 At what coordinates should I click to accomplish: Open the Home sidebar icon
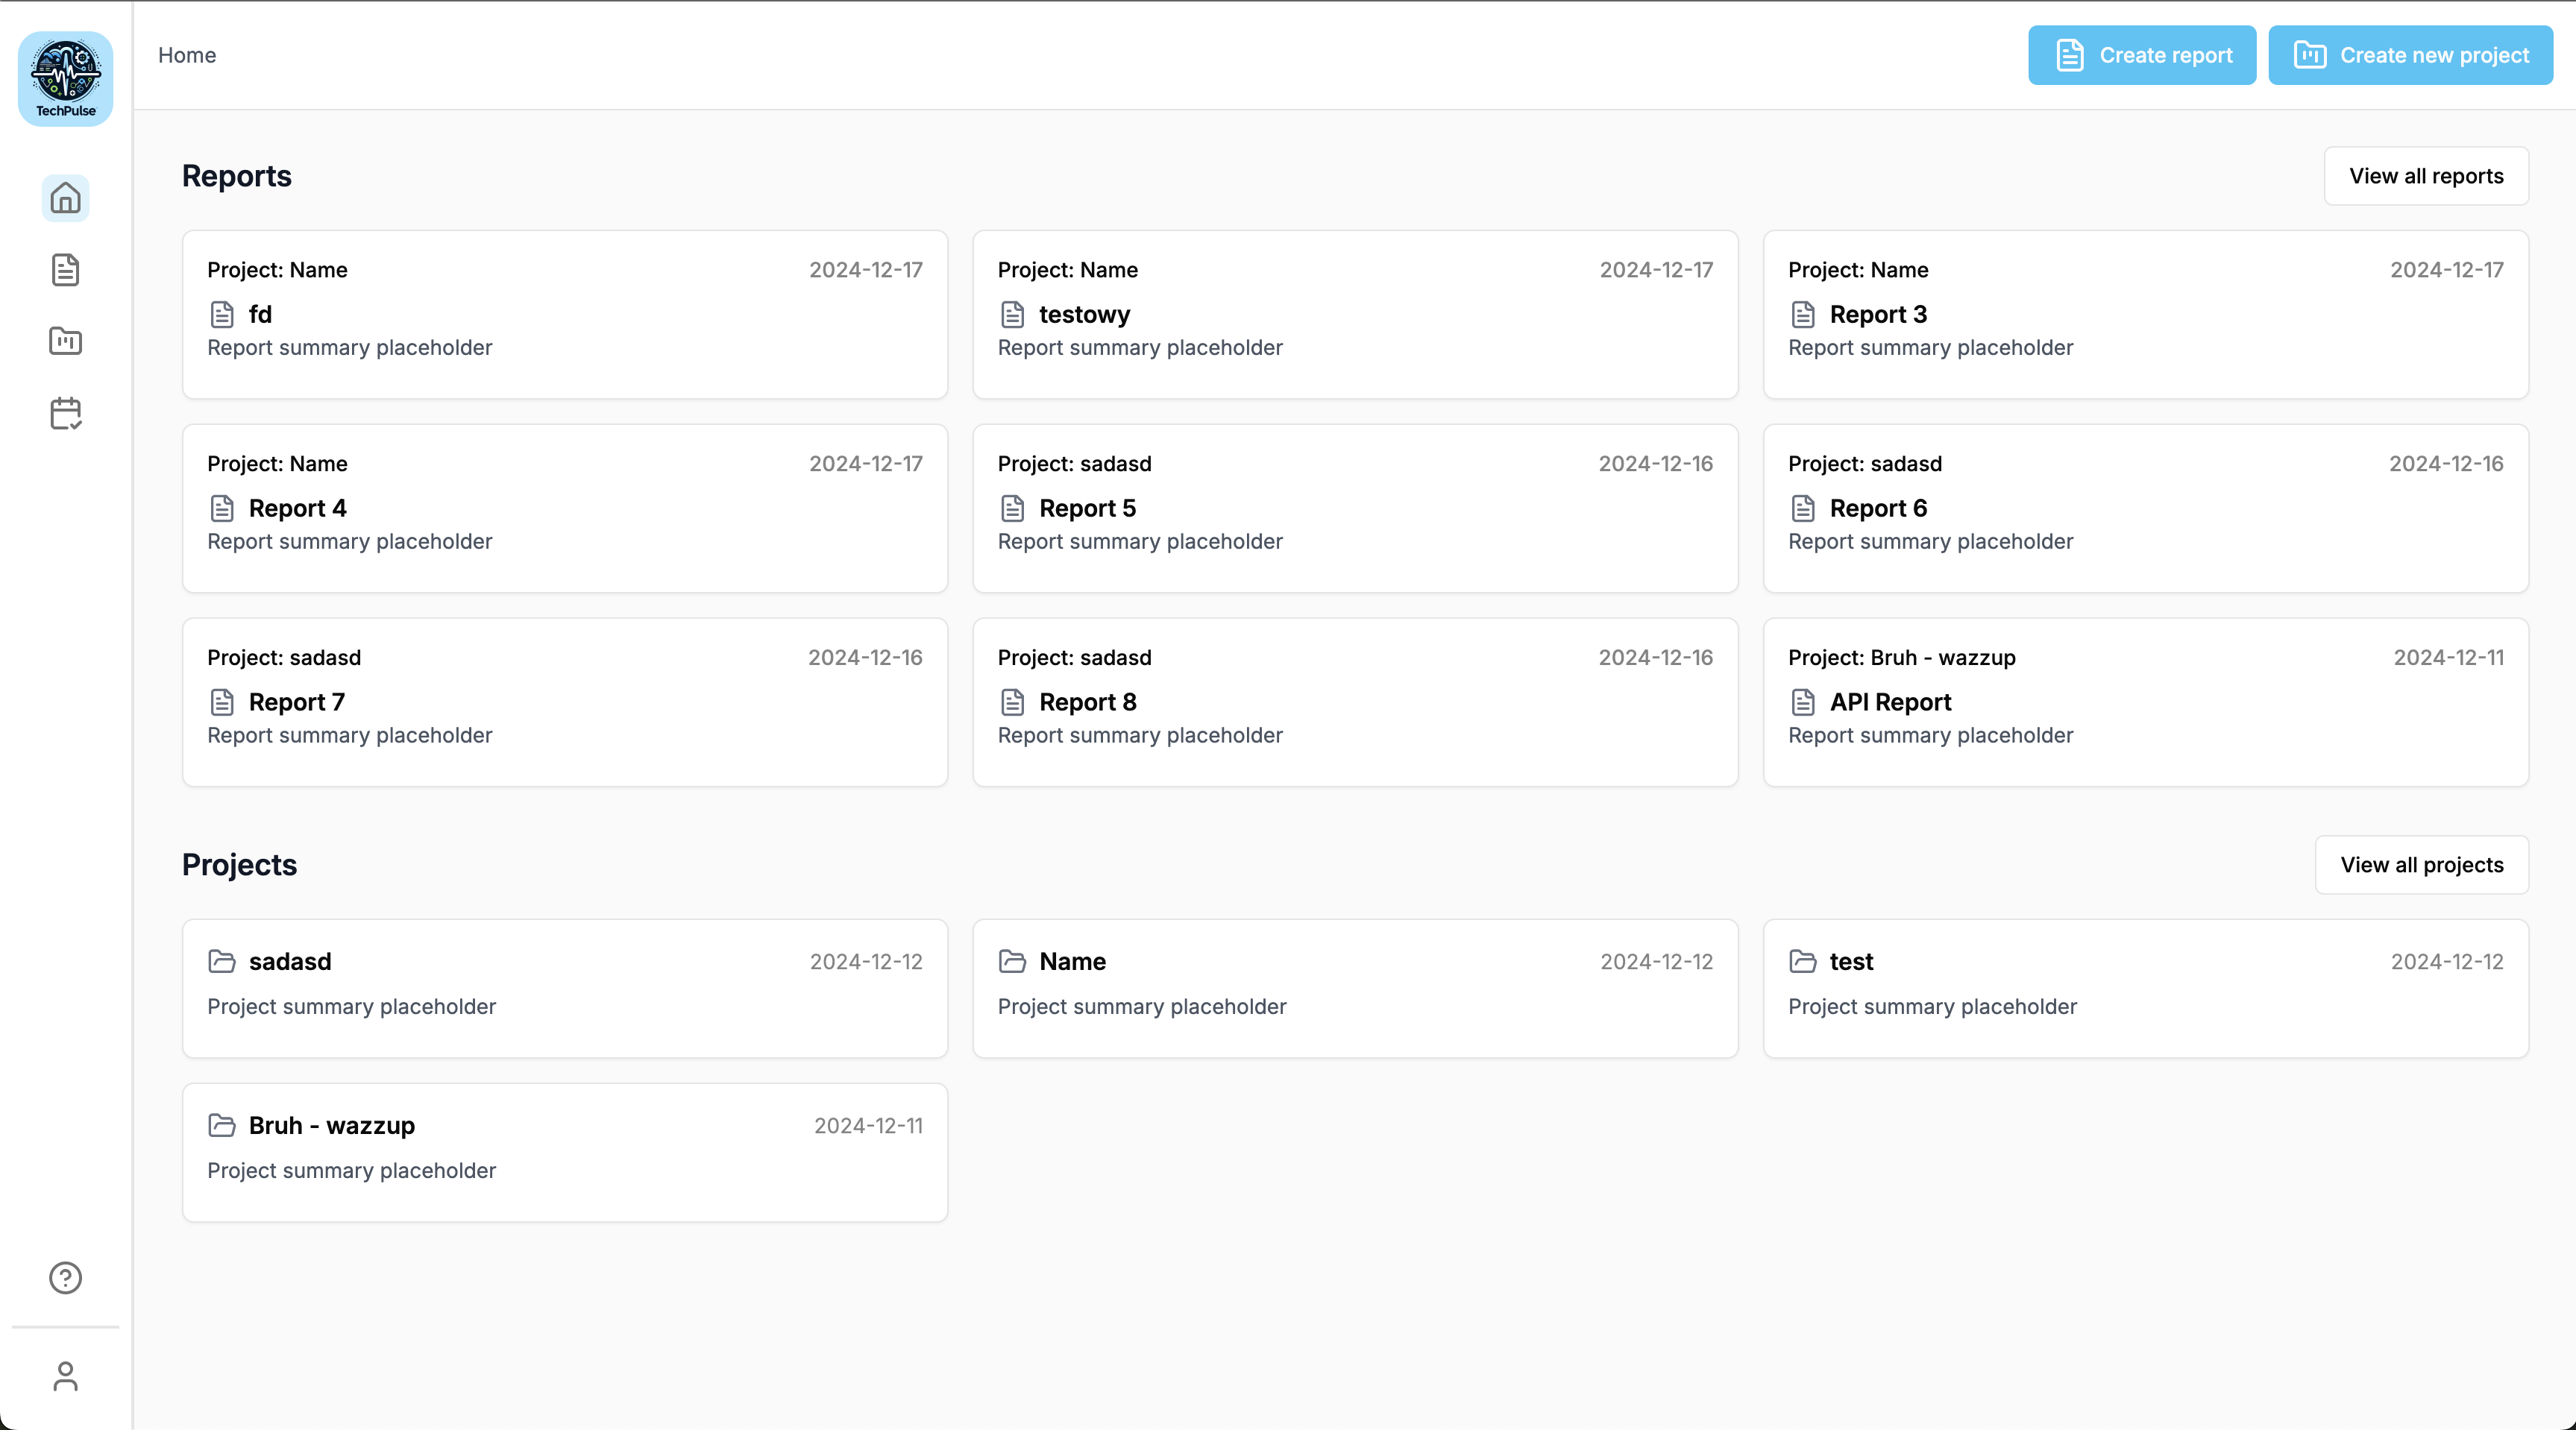[66, 198]
